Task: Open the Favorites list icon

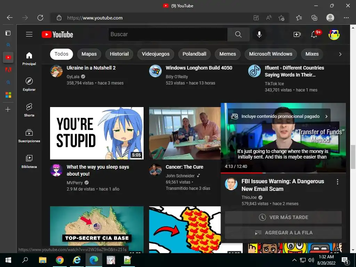Action: tap(299, 18)
